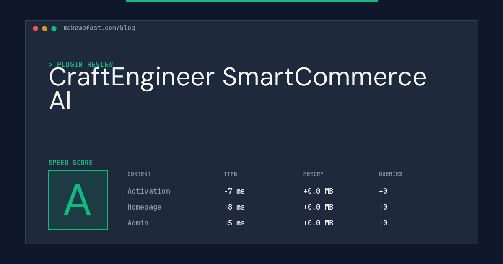
Task: Click the +5 ms TTFB value
Action: pos(234,223)
